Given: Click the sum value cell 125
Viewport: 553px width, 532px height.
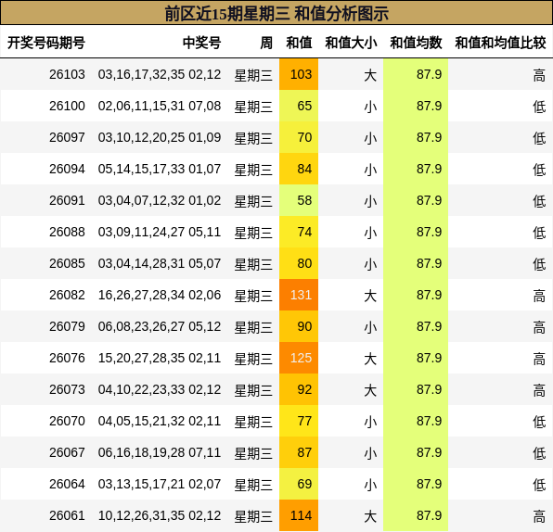Looking at the screenshot, I should click(x=299, y=358).
